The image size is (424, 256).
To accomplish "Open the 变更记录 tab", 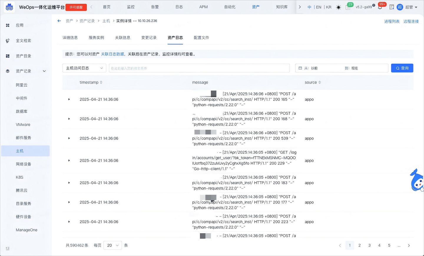I will 148,37.
